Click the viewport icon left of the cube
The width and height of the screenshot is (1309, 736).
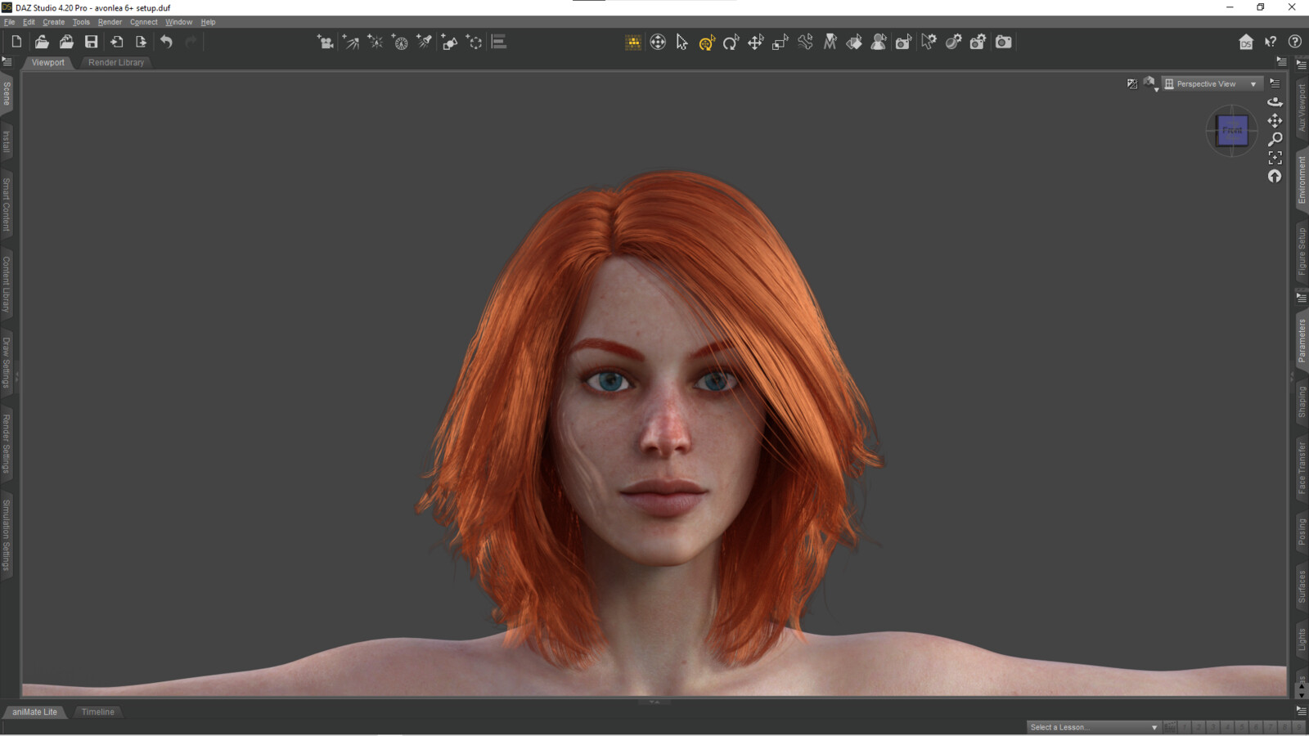tap(1132, 83)
